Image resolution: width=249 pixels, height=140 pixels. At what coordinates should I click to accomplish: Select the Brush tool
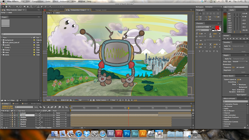tap(35, 7)
